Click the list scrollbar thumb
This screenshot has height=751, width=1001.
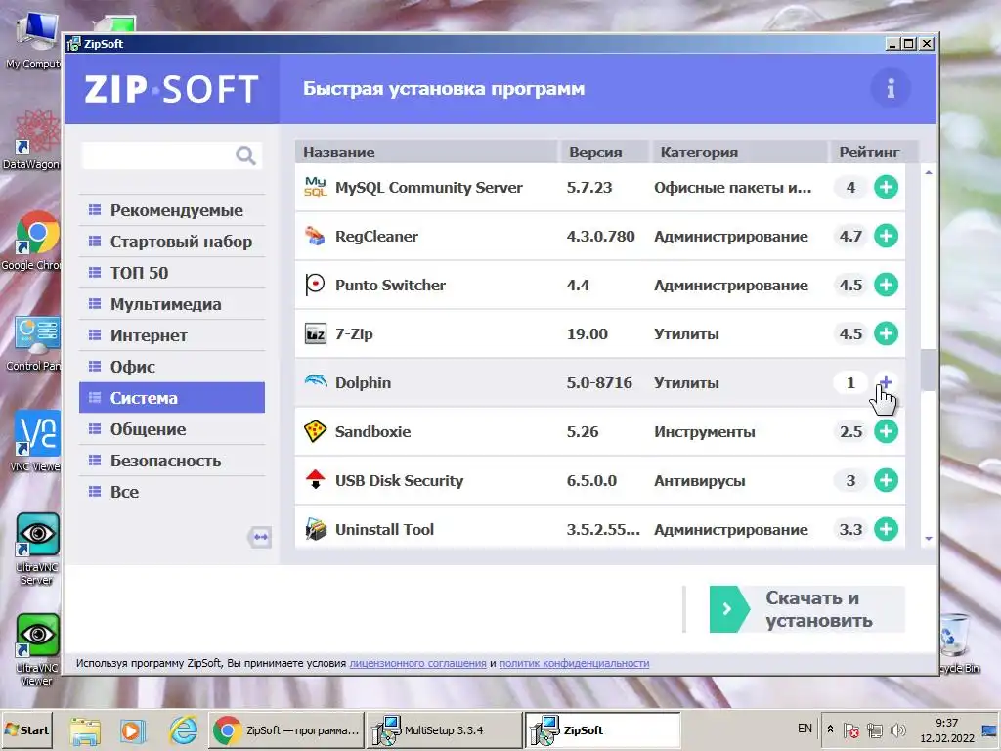click(x=929, y=370)
